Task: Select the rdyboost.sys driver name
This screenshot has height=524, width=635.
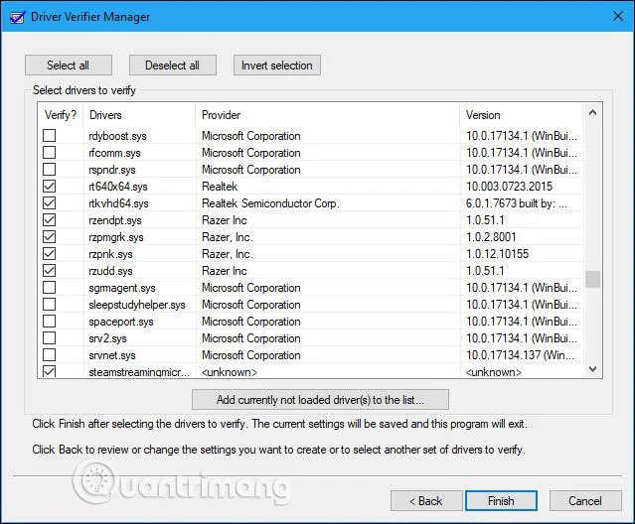Action: point(117,136)
